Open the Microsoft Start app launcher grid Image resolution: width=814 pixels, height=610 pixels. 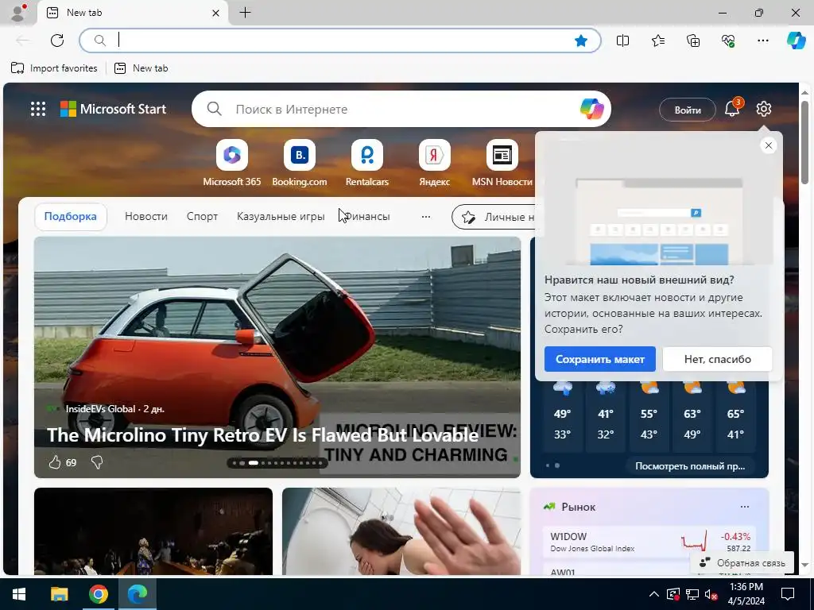coord(38,109)
